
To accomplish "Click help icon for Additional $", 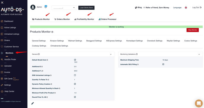I will [42, 67].
